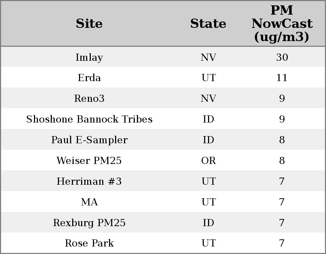Click the State column header
Screen dimensions: 326x254
coord(208,24)
